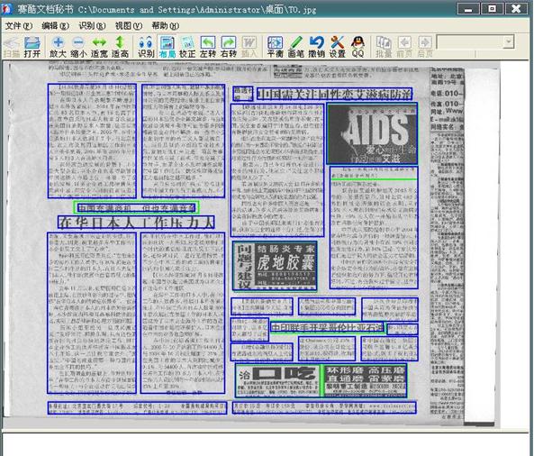Screen dimensions: 534x456
Task: Click the QQ penguin icon
Action: [358, 47]
